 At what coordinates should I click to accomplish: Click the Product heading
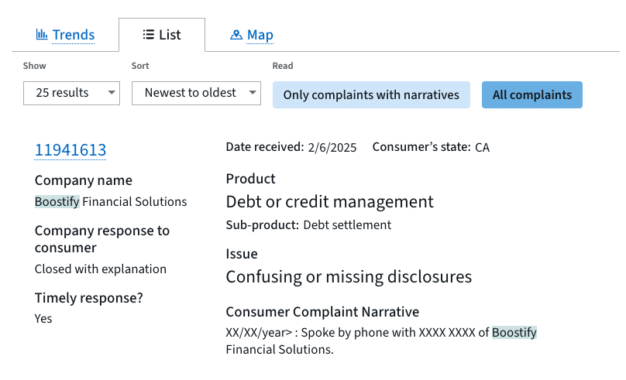tap(251, 179)
